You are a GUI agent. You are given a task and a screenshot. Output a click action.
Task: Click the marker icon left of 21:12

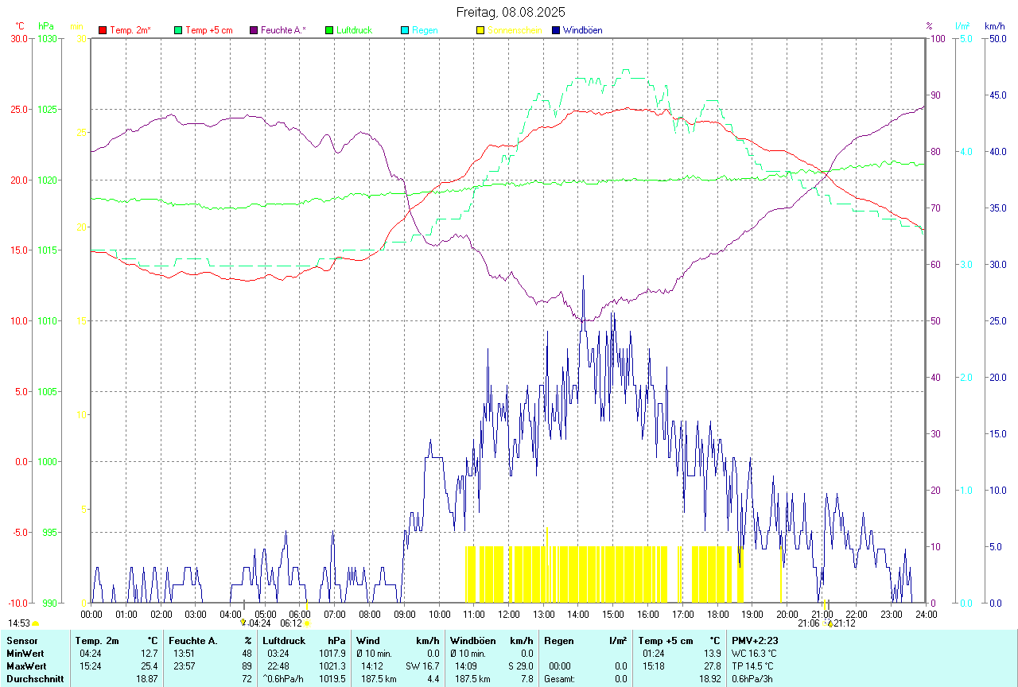pos(830,624)
